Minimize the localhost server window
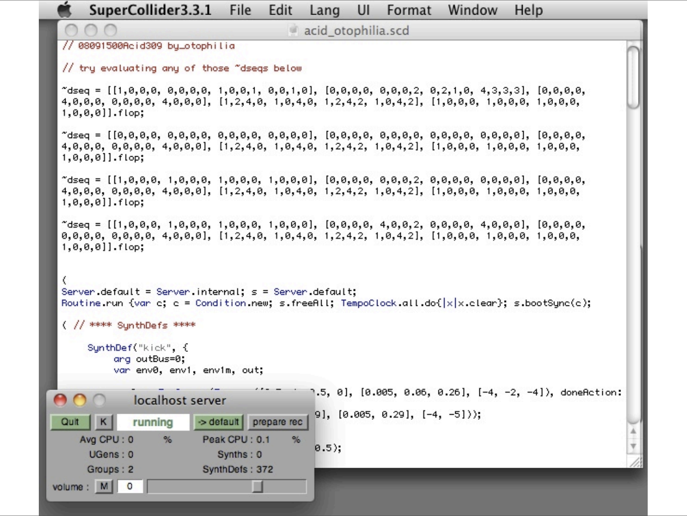 (80, 400)
